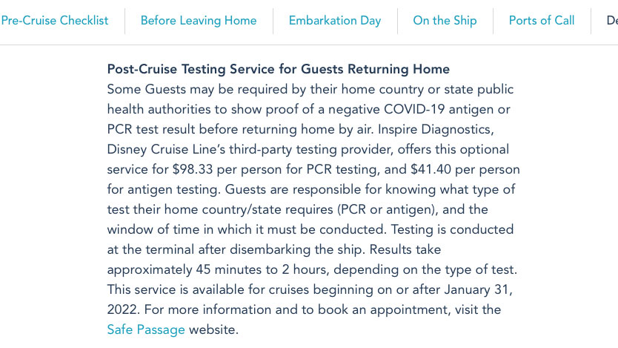Follow the Safe Passage link
The height and width of the screenshot is (348, 618).
coord(146,329)
